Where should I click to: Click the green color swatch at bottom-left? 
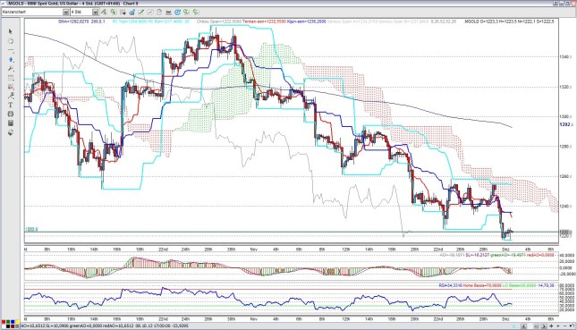point(8,322)
